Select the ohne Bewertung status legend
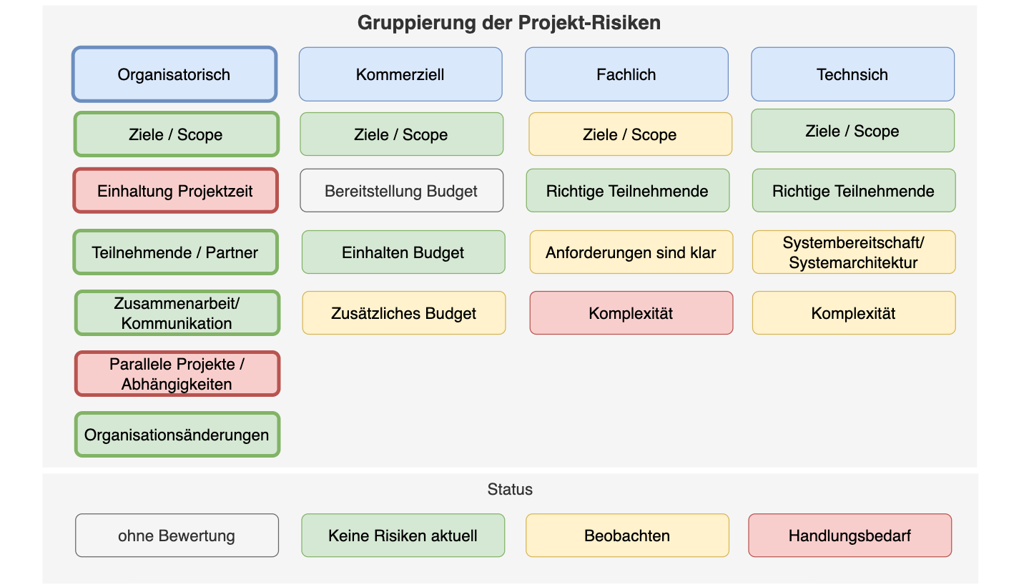 click(x=177, y=536)
